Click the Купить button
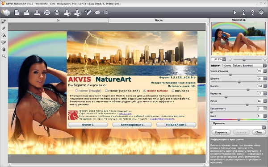The height and width of the screenshot is (167, 268). tap(88, 125)
